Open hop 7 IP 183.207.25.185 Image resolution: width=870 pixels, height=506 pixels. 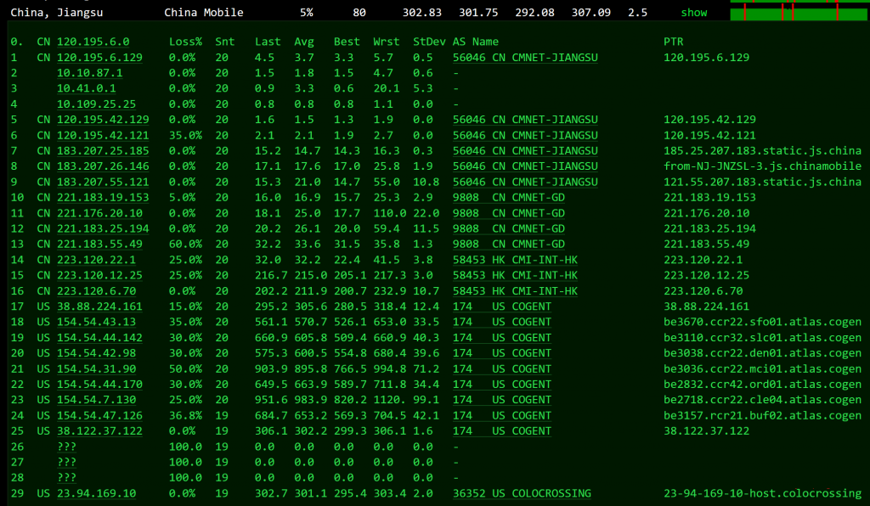click(x=103, y=151)
